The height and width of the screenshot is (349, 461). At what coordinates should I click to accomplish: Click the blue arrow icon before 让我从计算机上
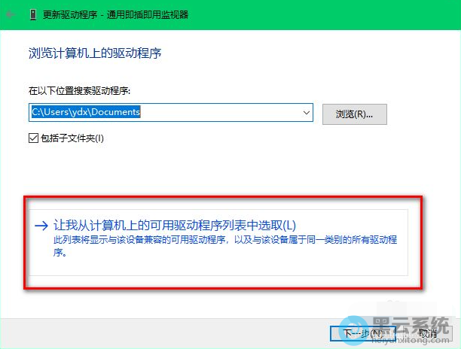40,226
